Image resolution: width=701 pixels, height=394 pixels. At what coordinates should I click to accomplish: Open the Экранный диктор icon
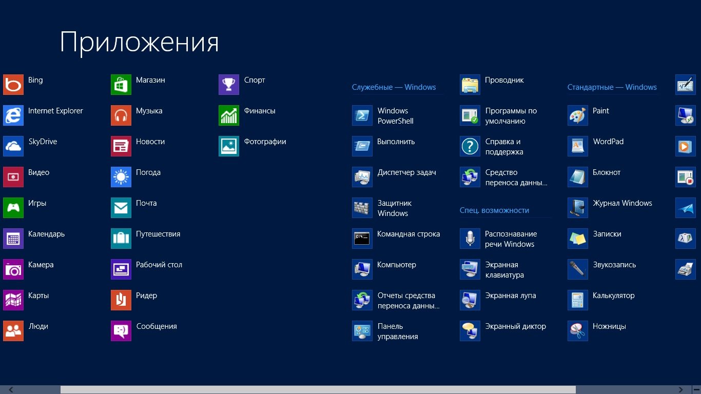click(x=470, y=331)
